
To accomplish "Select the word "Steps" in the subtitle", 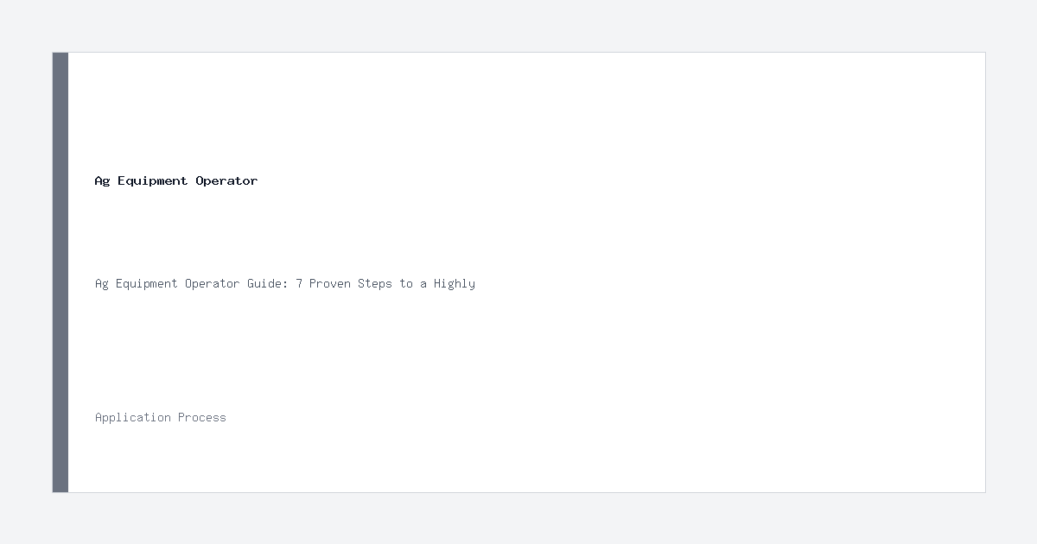I will coord(375,284).
